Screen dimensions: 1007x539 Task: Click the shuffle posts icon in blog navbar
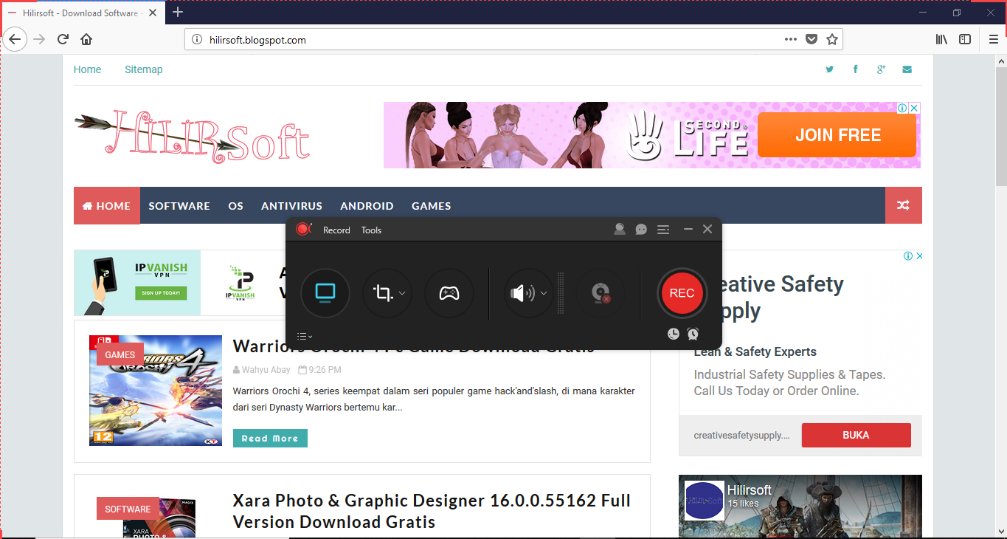click(903, 205)
